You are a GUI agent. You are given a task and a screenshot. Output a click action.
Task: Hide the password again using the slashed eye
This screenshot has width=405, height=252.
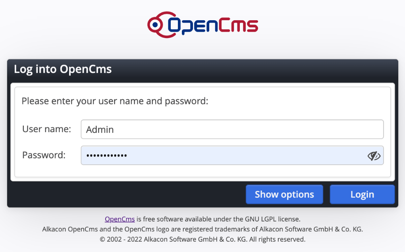[x=374, y=156]
